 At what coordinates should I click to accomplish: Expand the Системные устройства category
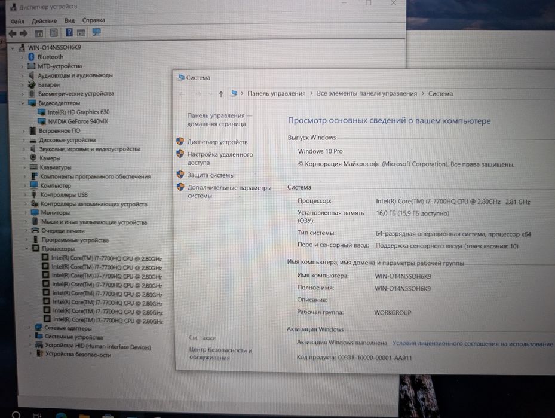click(30, 337)
